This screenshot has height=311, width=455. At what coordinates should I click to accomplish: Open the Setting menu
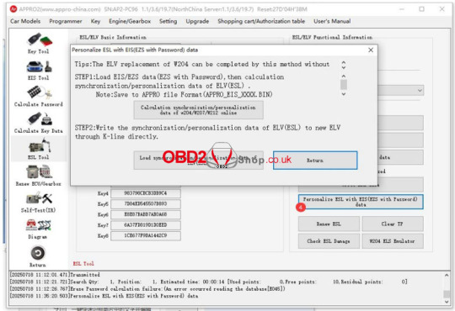click(x=168, y=21)
